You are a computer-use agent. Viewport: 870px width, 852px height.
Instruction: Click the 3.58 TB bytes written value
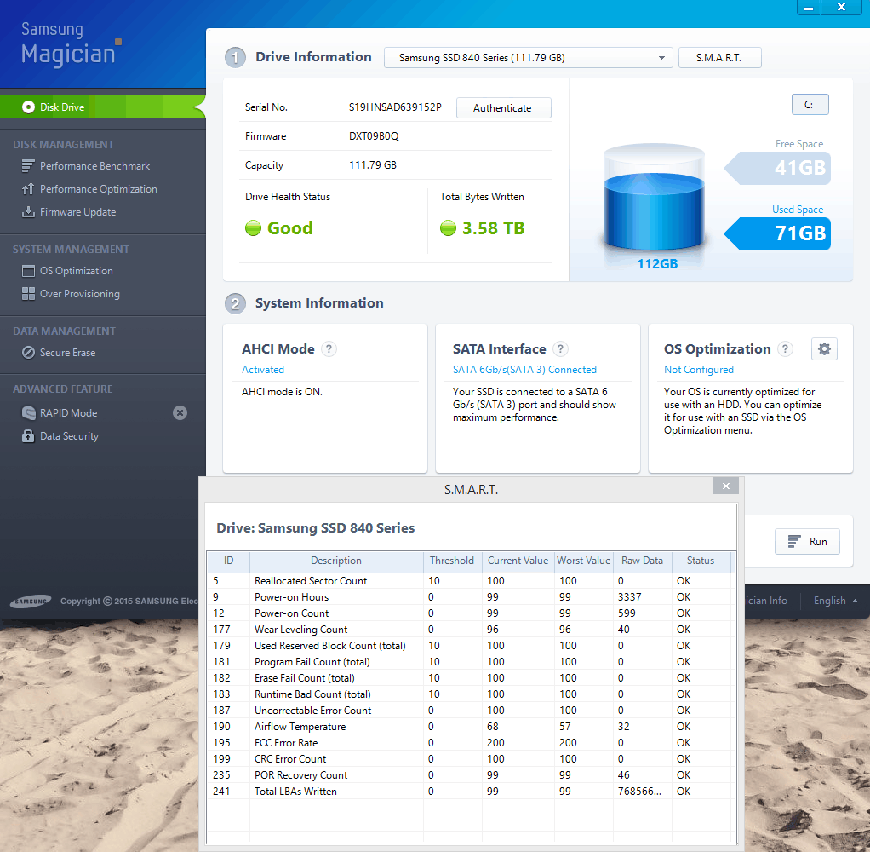click(x=493, y=227)
